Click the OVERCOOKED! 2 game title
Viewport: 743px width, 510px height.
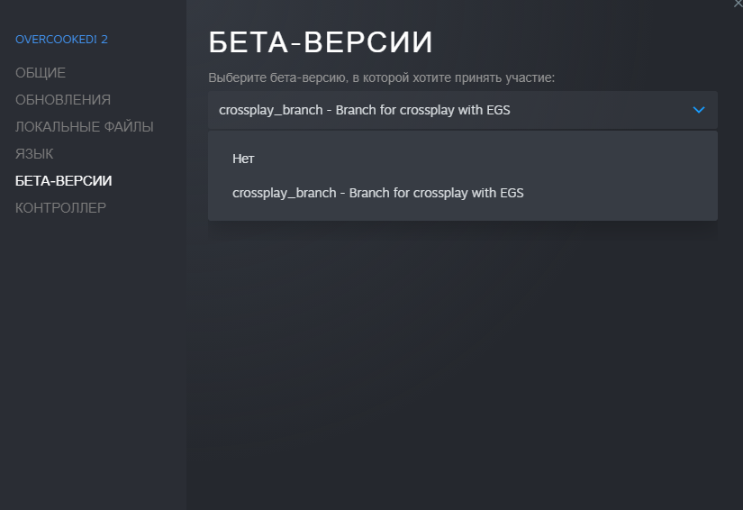pyautogui.click(x=61, y=40)
